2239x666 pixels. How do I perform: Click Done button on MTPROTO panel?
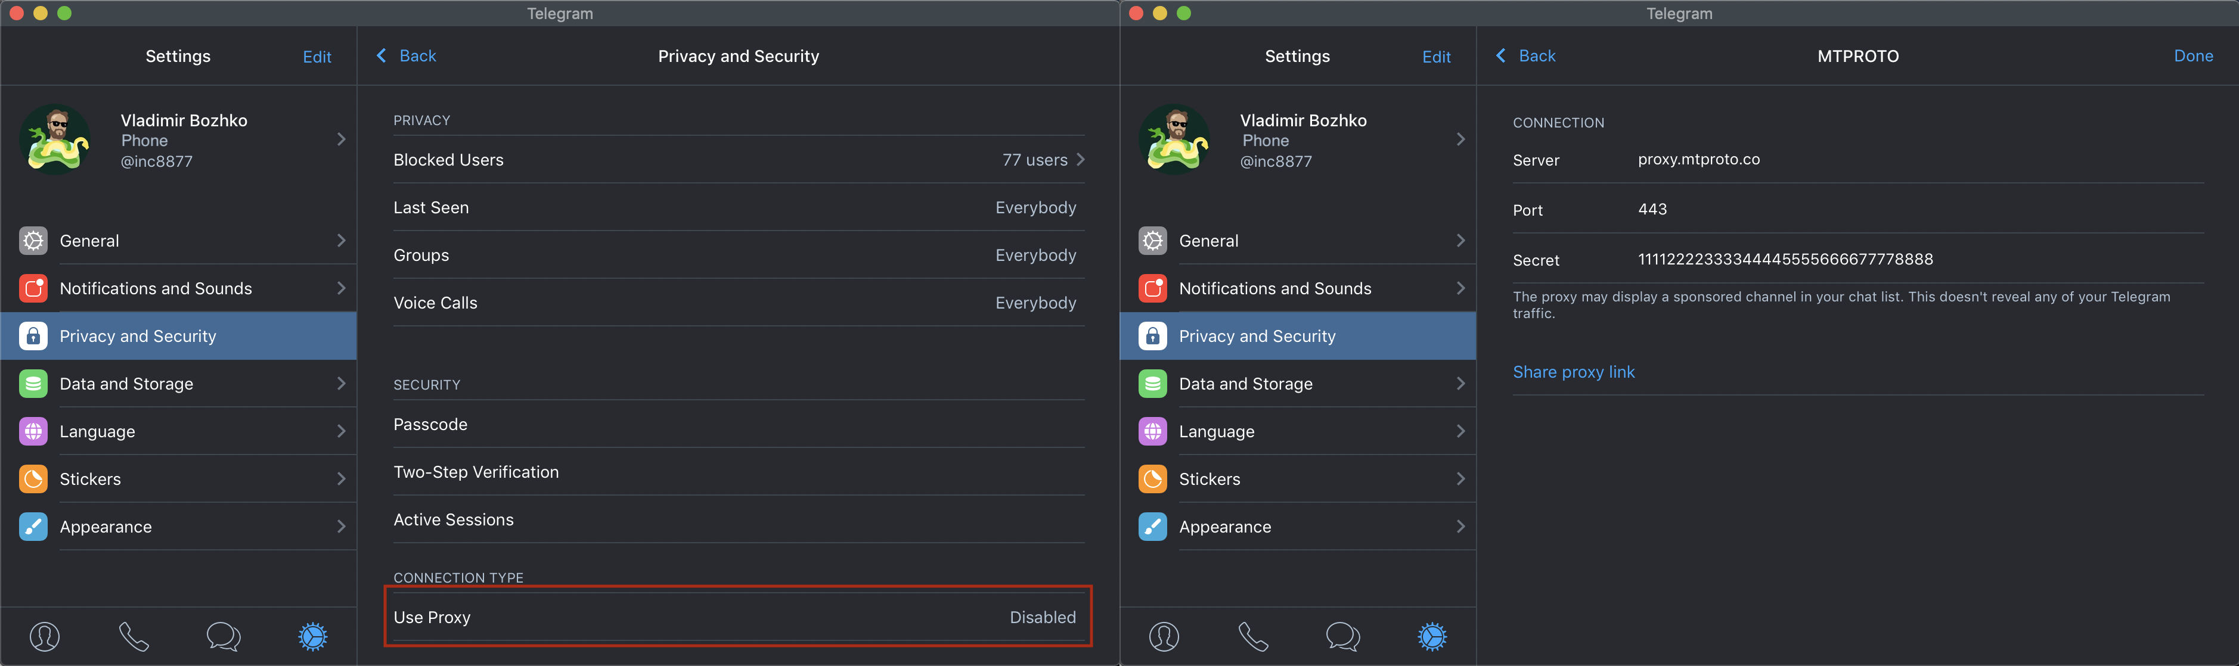(x=2193, y=54)
